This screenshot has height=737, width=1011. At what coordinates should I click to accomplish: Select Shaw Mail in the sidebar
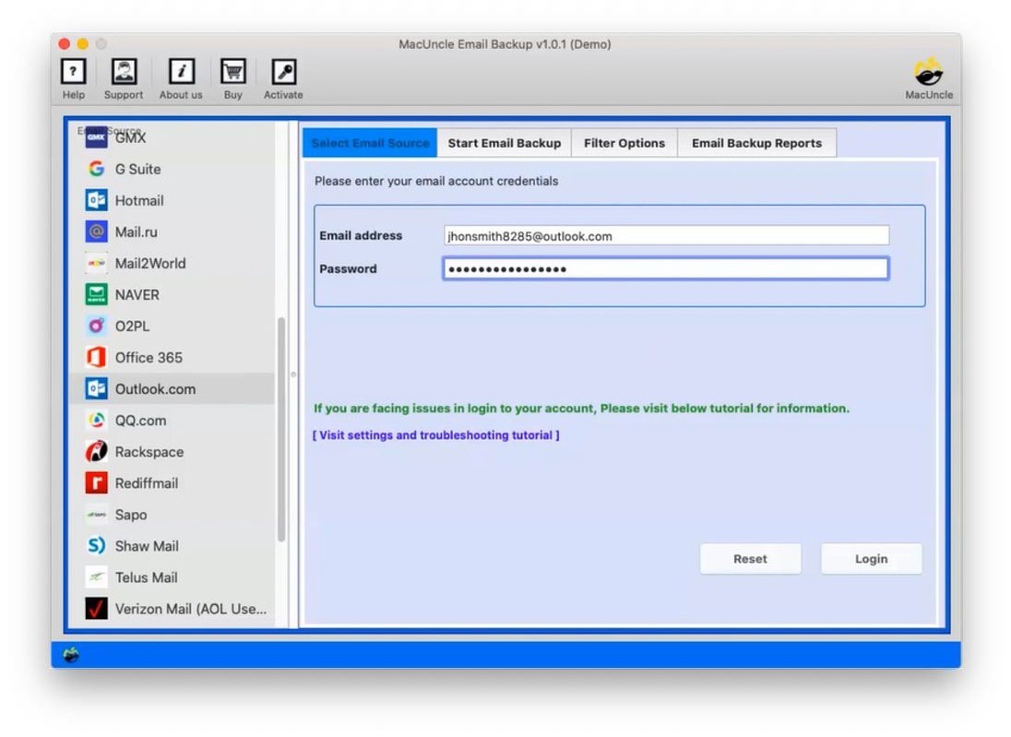(147, 546)
